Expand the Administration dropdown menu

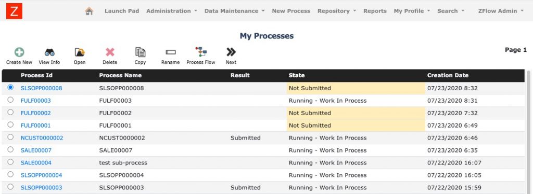(x=172, y=11)
